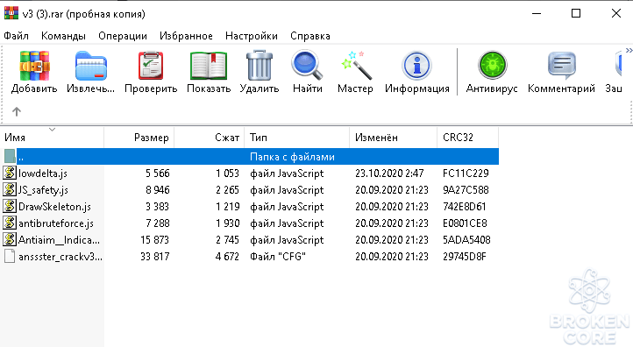This screenshot has height=347, width=633.
Task: Click size value 33 817
Action: 155,256
